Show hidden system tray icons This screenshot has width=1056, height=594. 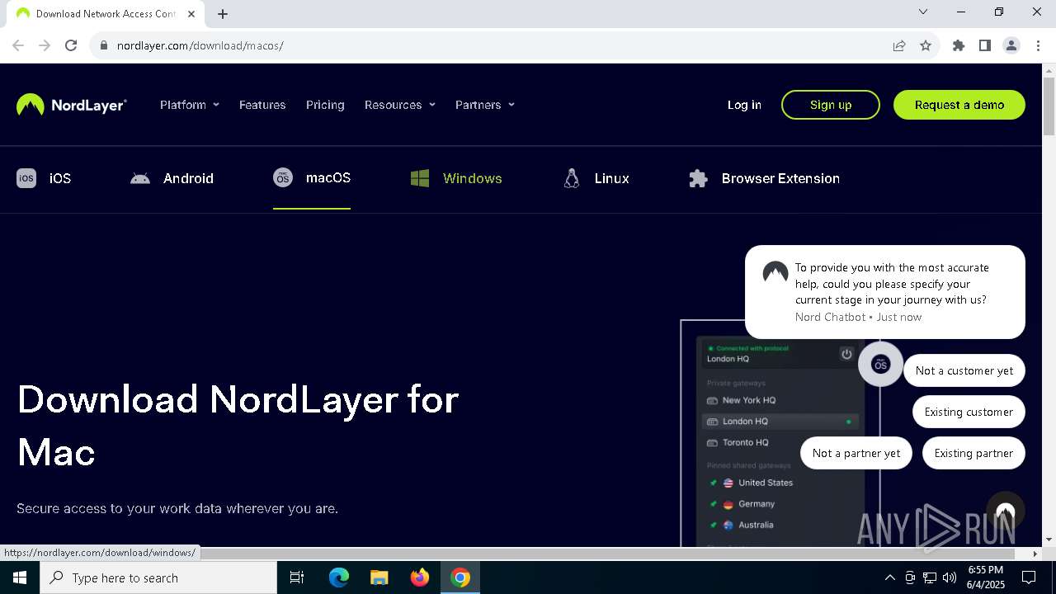(x=889, y=577)
